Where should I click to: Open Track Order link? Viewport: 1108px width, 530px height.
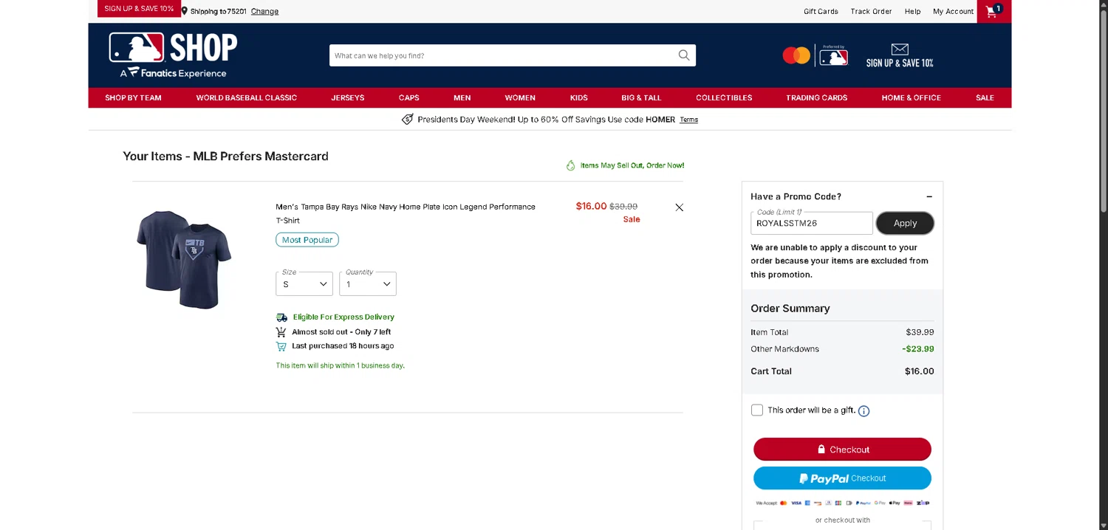click(x=871, y=11)
